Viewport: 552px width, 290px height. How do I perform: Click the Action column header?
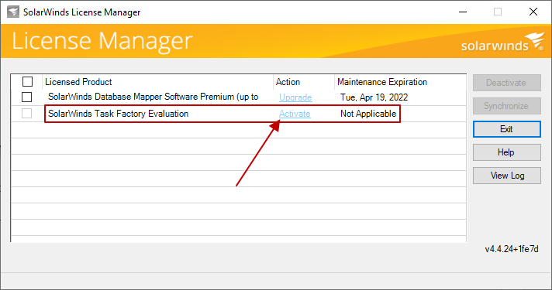pos(288,82)
